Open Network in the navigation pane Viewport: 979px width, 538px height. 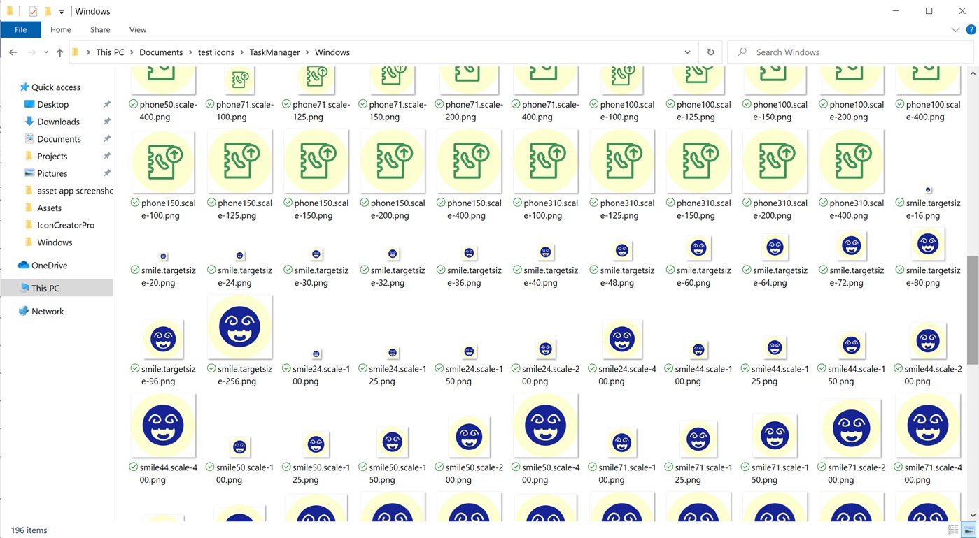48,312
